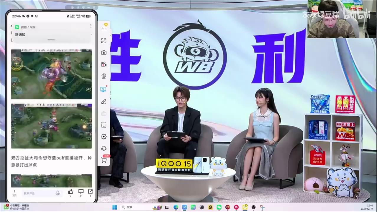
Task: Open the three-dot menu on WeChat notification
Action: coord(91,26)
